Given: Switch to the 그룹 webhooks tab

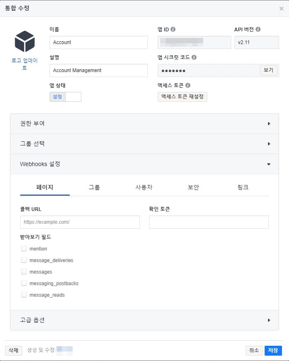Looking at the screenshot, I should [x=94, y=187].
